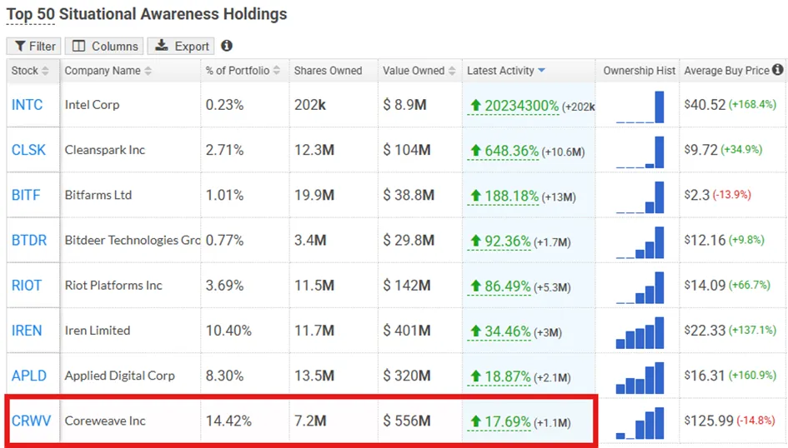Sort by % of Portfolio column
Screen dimensions: 788x448
tap(242, 71)
